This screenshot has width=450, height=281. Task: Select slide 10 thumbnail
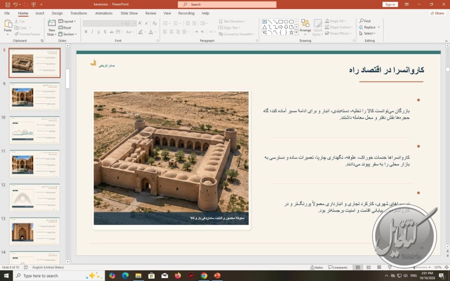[x=34, y=130]
